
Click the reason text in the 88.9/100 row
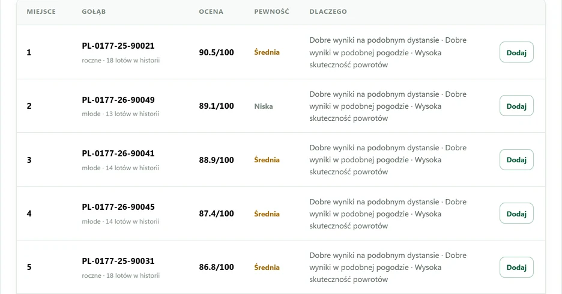[x=388, y=160]
